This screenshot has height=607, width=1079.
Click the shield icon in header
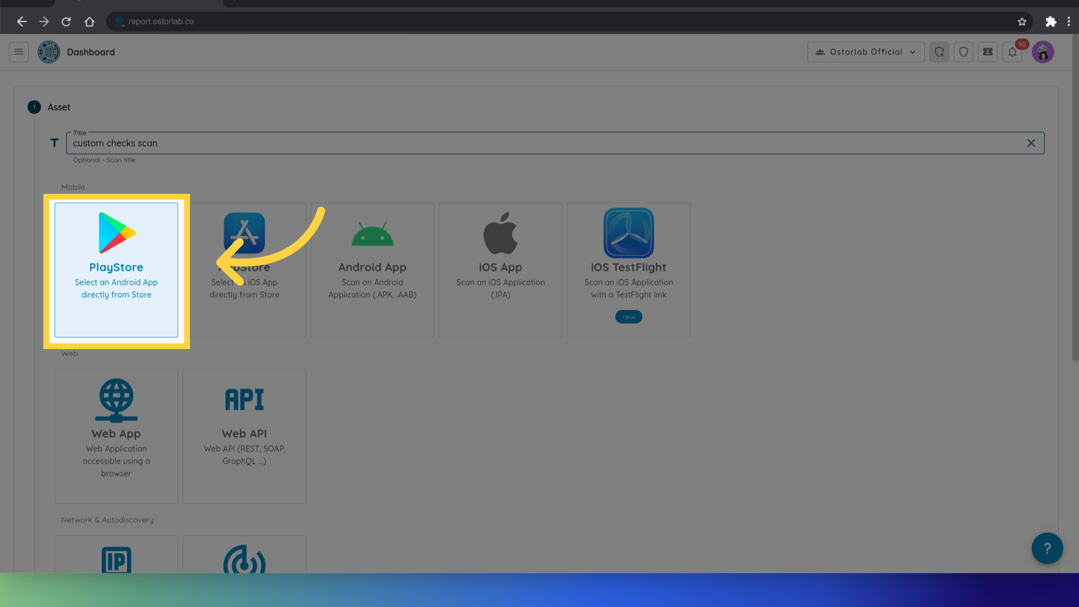(x=963, y=52)
